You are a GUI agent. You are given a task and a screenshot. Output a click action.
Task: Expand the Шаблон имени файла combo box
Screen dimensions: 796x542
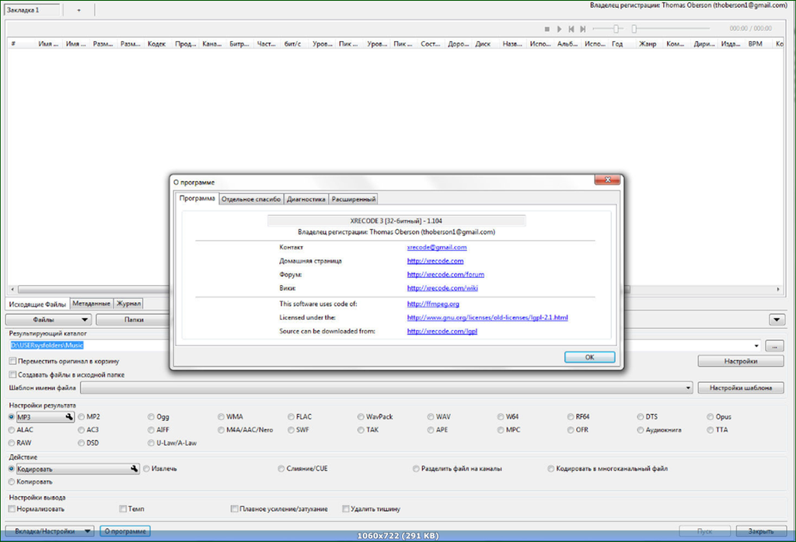387,388
